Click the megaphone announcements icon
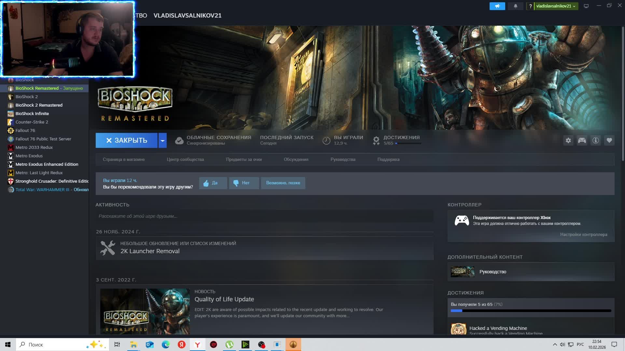625x351 pixels. click(x=497, y=6)
